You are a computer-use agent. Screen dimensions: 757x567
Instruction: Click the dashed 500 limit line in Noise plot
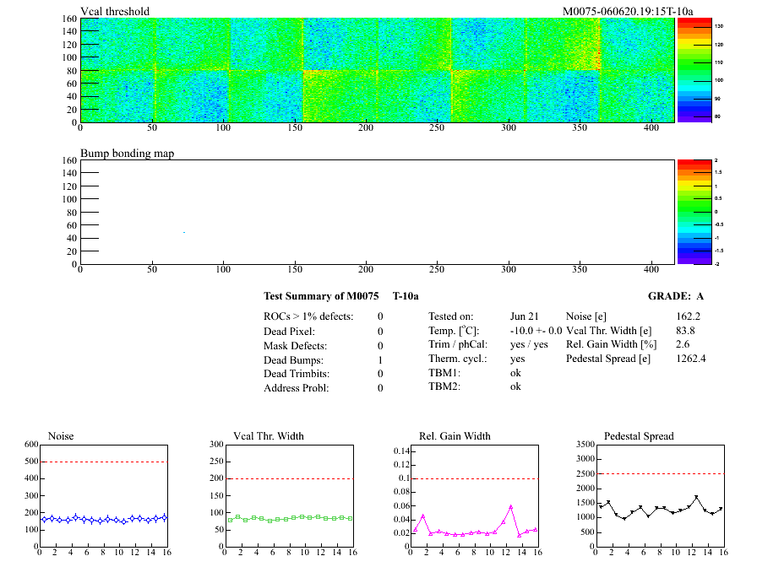tap(103, 462)
